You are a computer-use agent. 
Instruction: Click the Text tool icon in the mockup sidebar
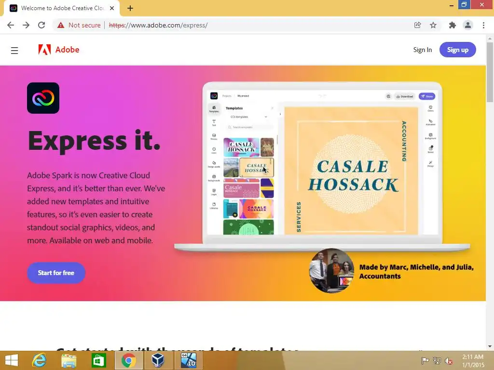(x=214, y=123)
